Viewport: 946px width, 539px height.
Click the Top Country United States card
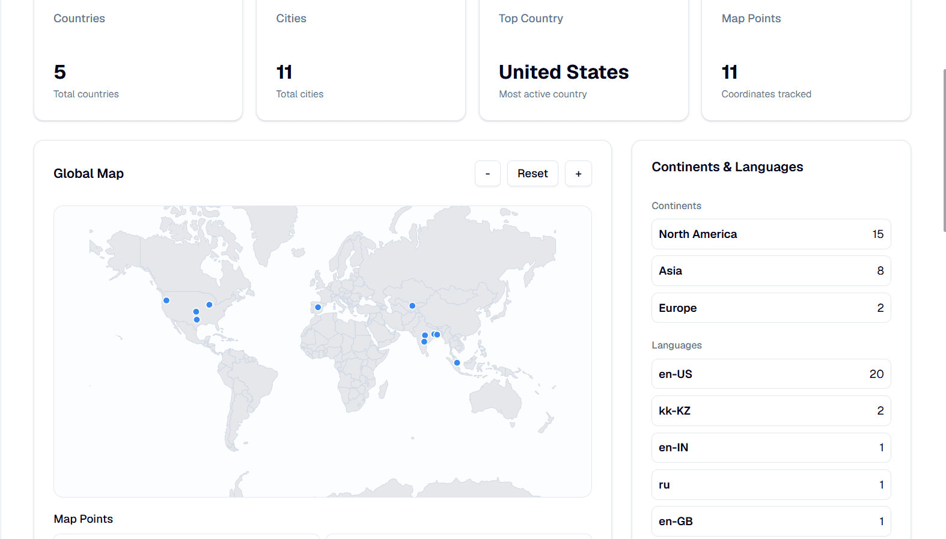point(584,59)
